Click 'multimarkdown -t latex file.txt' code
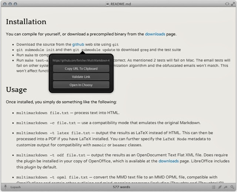This screenshot has height=192, width=237. coord(53,133)
